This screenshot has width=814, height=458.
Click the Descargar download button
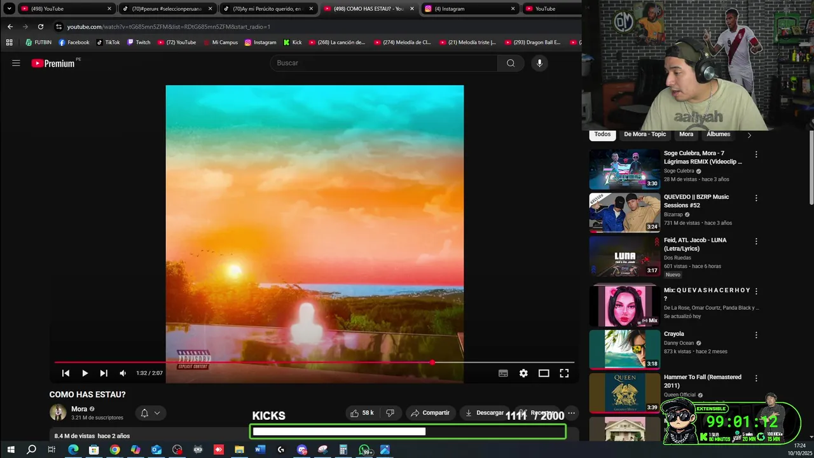click(x=484, y=413)
